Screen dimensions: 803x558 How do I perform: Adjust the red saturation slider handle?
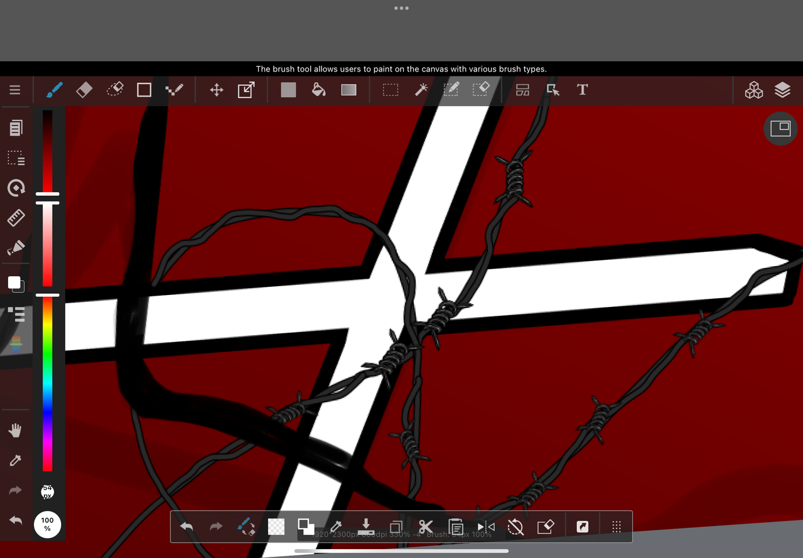(47, 203)
